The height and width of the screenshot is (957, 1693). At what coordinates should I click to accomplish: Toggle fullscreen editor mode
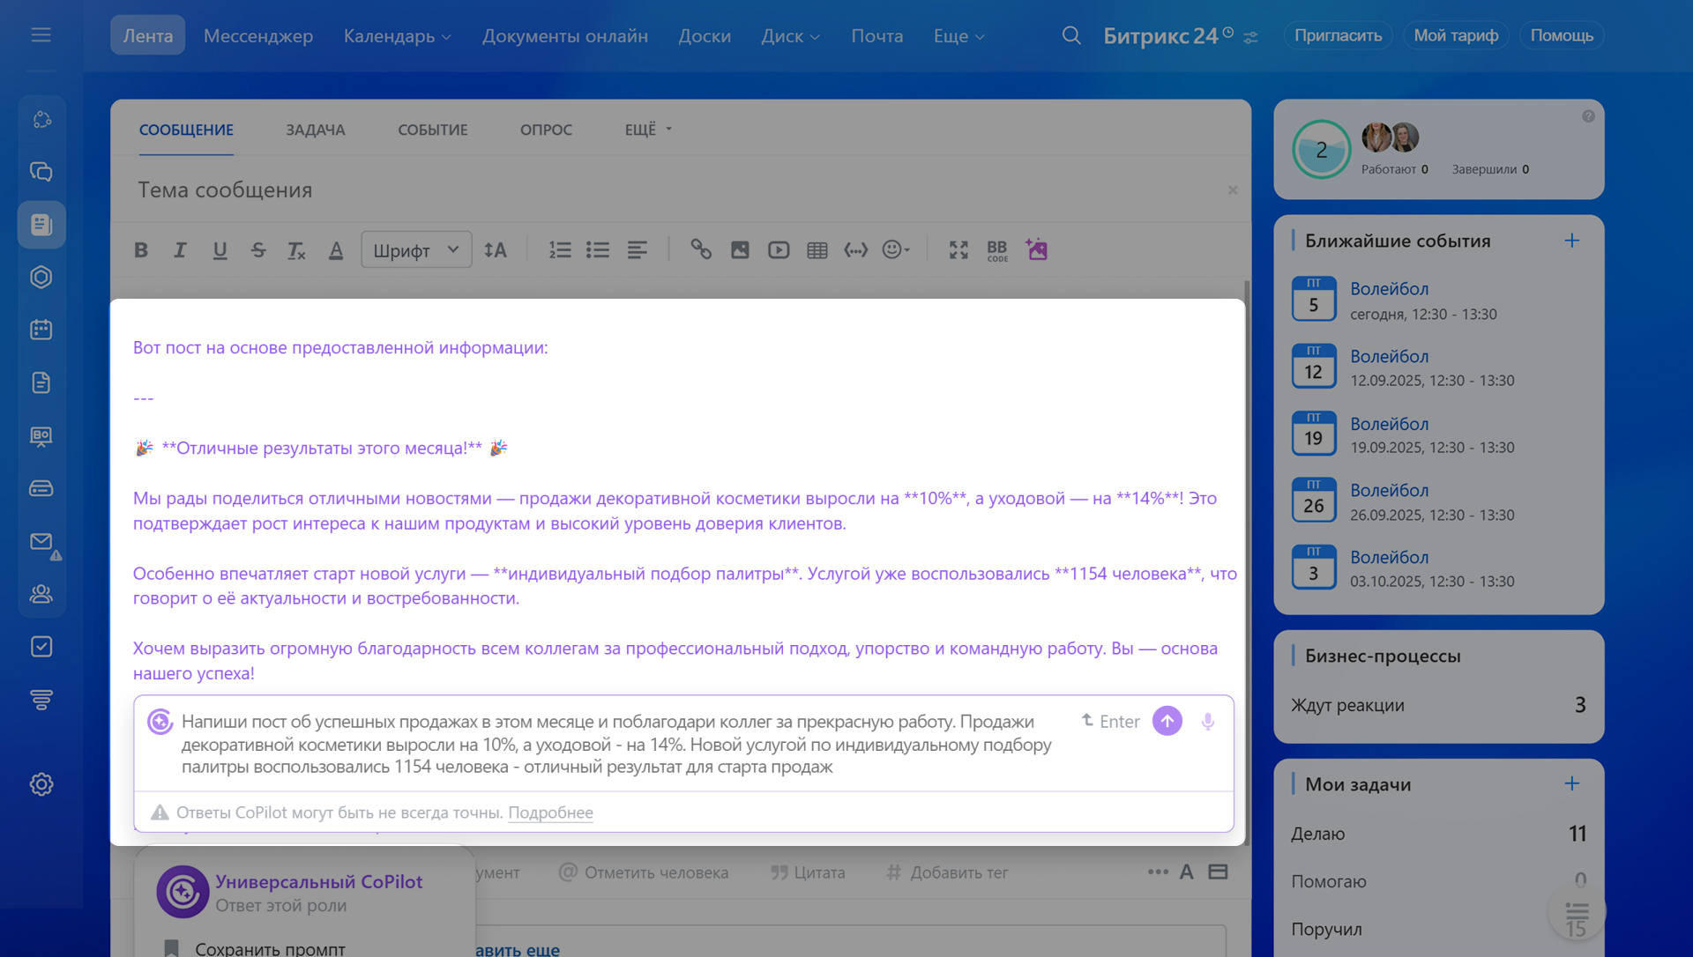[958, 250]
